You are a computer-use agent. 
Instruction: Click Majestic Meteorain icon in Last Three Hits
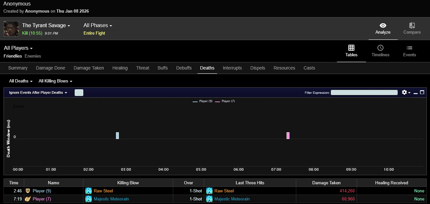coord(209,199)
